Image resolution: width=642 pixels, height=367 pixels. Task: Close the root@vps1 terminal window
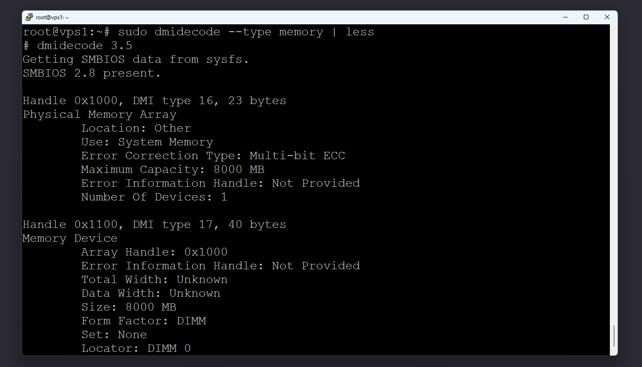tap(607, 17)
